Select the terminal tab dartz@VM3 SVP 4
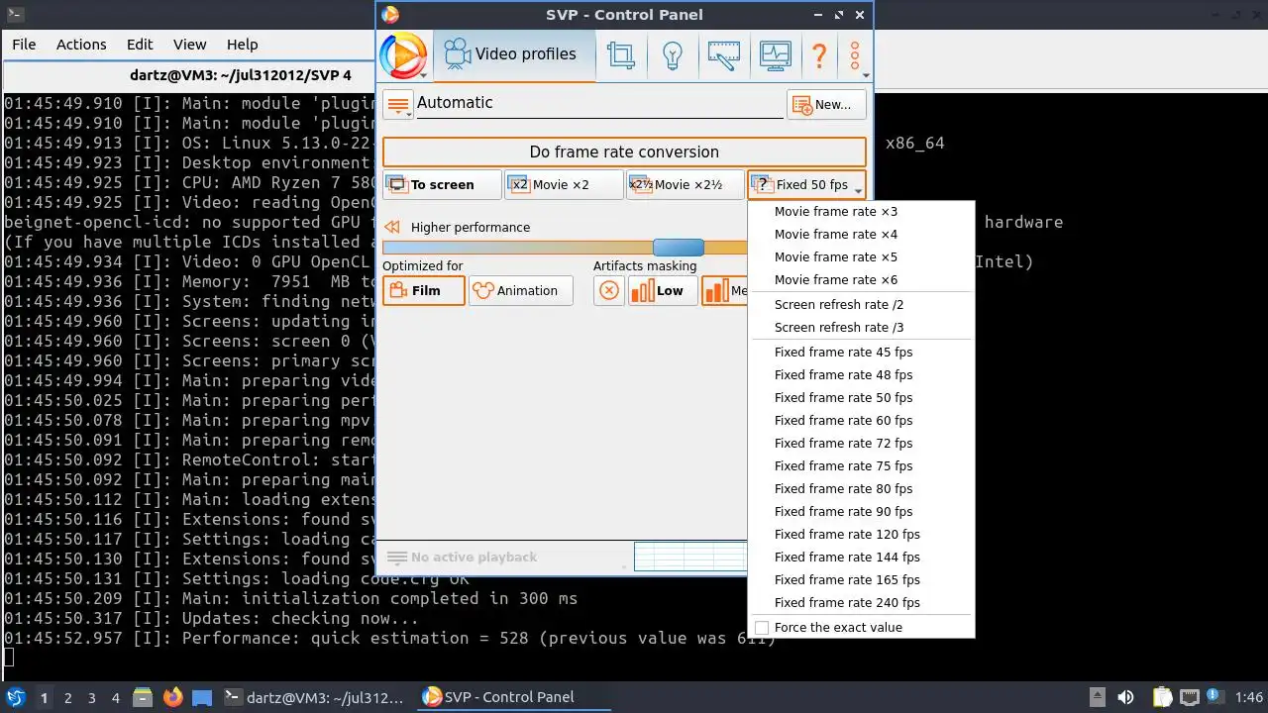1268x713 pixels. click(240, 75)
